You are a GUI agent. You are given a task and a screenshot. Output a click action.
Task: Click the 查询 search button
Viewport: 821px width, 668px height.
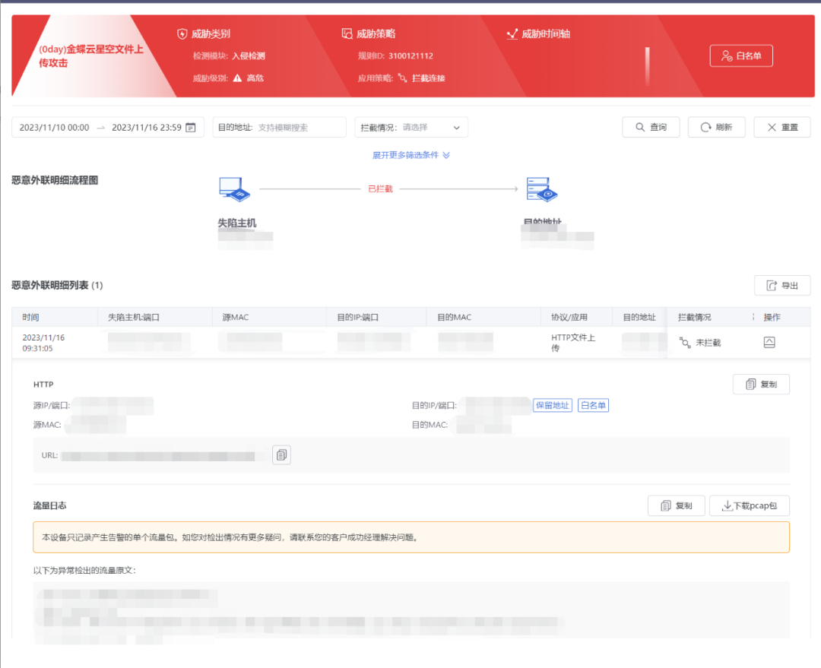coord(651,127)
